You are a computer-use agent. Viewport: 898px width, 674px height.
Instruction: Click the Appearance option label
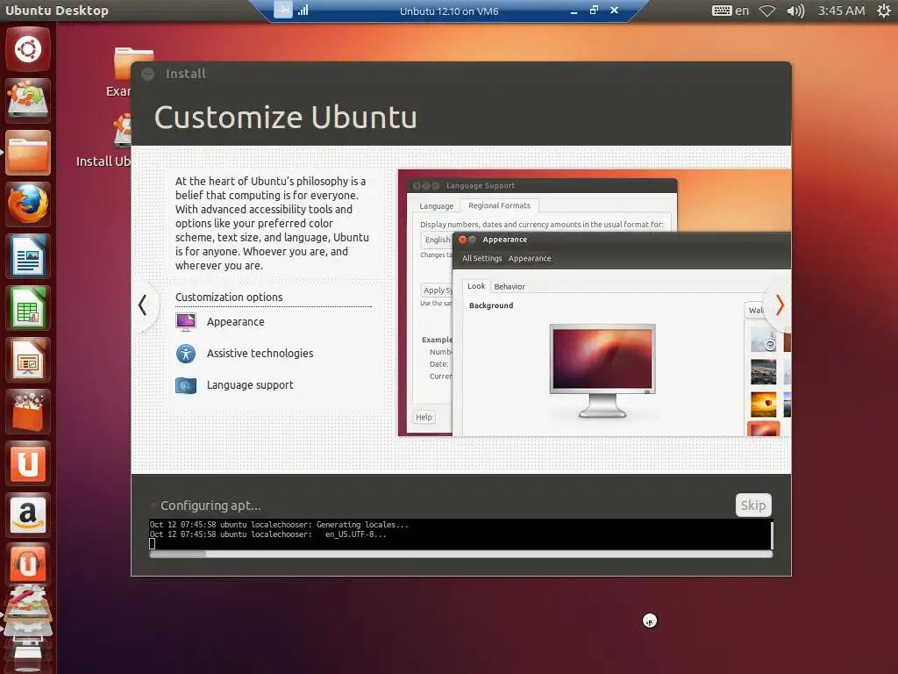click(235, 322)
